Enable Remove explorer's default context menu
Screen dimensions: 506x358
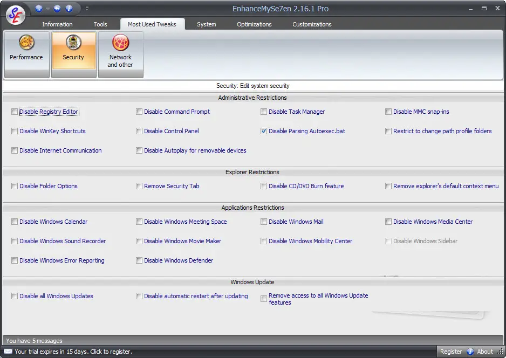[388, 186]
